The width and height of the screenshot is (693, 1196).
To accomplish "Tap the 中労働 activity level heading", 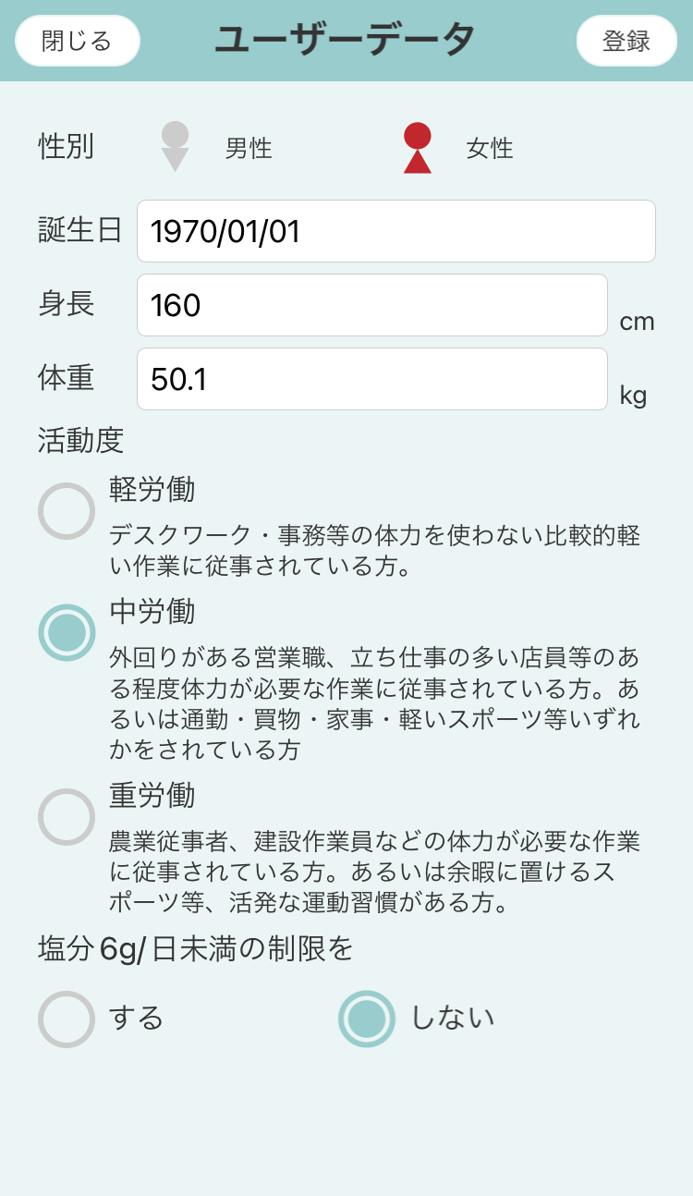I will pos(152,611).
